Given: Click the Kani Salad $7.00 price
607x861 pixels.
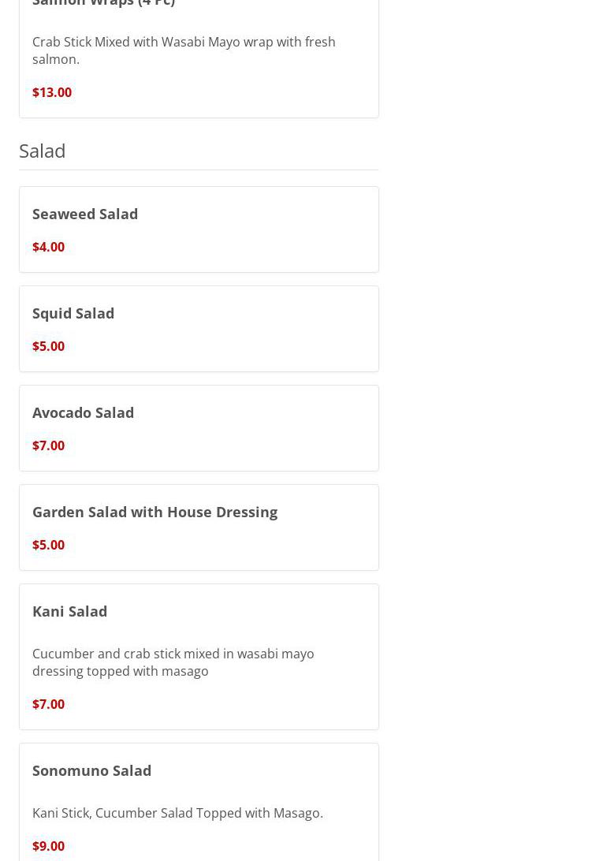Looking at the screenshot, I should (48, 704).
